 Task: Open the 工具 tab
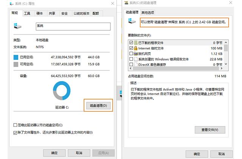tap(27, 14)
